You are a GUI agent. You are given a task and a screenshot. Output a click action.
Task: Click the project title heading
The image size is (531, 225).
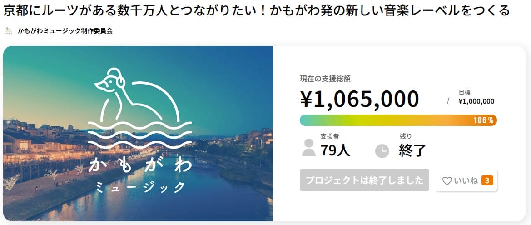tap(257, 10)
